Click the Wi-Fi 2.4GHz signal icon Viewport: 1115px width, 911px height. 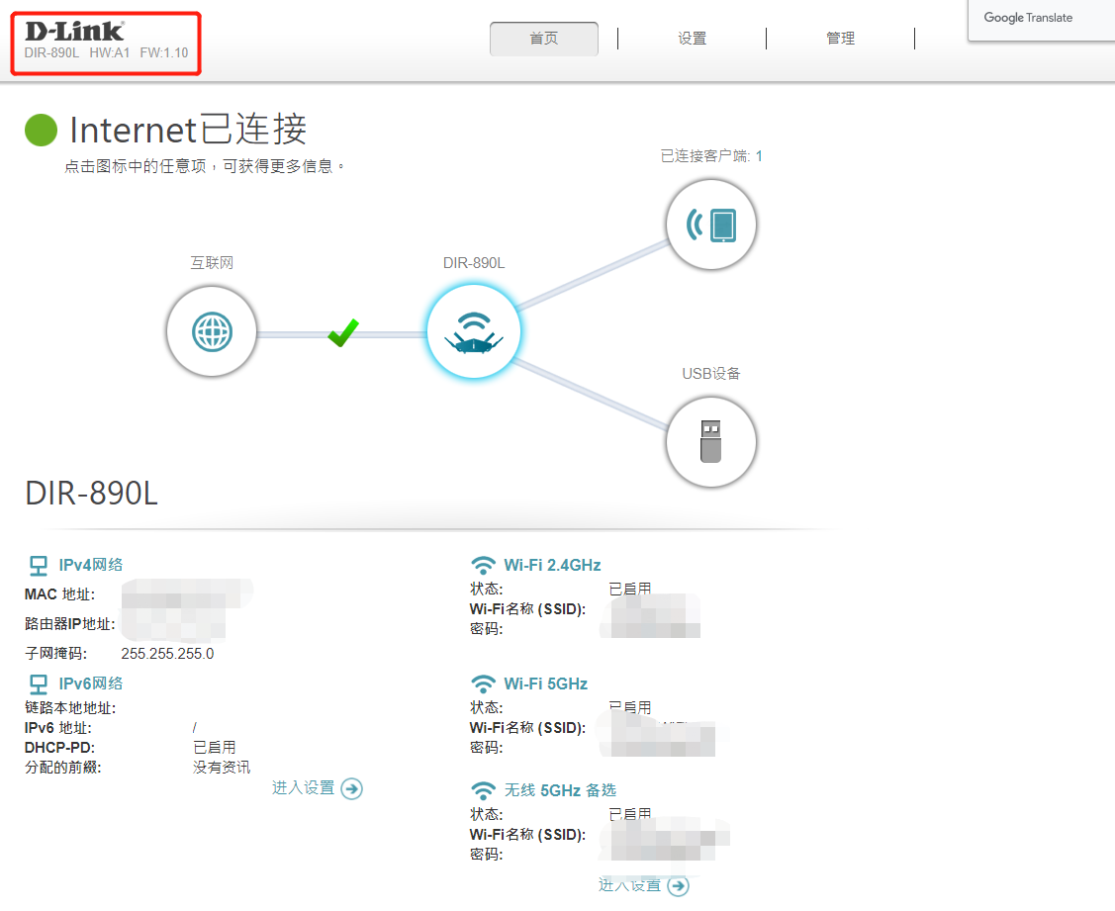coord(484,566)
